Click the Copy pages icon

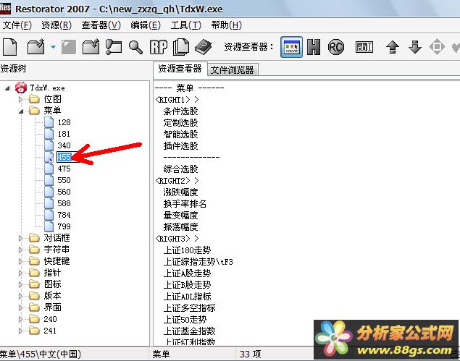click(x=181, y=47)
